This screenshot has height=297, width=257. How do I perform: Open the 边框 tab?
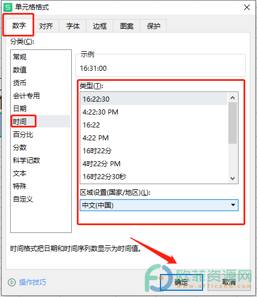pyautogui.click(x=100, y=26)
